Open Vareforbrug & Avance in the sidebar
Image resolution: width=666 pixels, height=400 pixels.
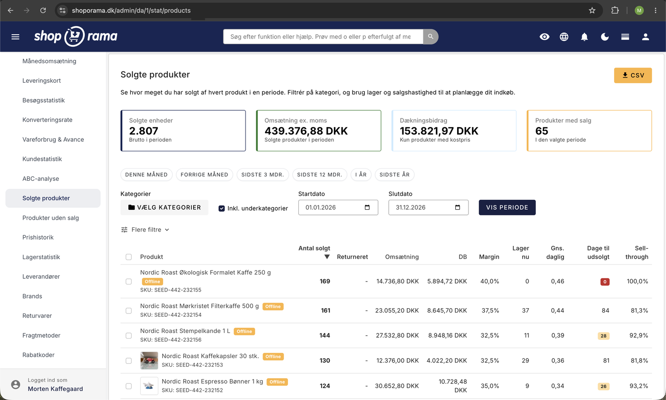click(x=53, y=139)
